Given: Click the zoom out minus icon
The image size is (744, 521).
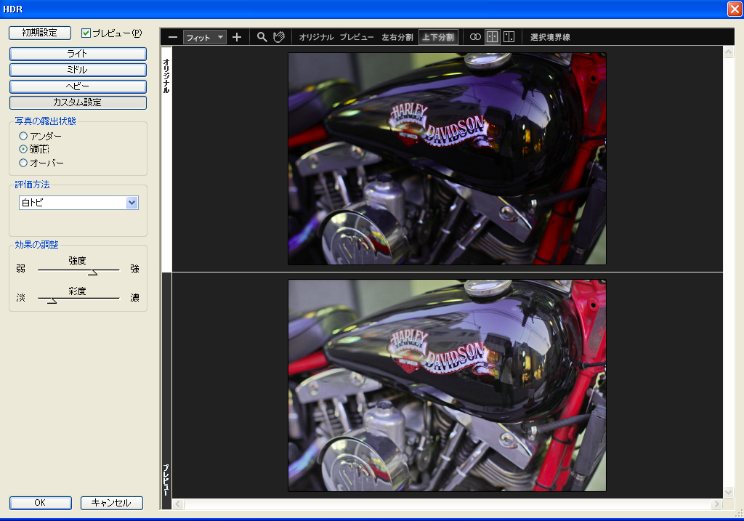Looking at the screenshot, I should click(172, 36).
